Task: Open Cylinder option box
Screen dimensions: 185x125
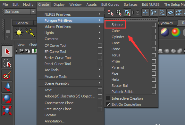Action: click(x=154, y=37)
